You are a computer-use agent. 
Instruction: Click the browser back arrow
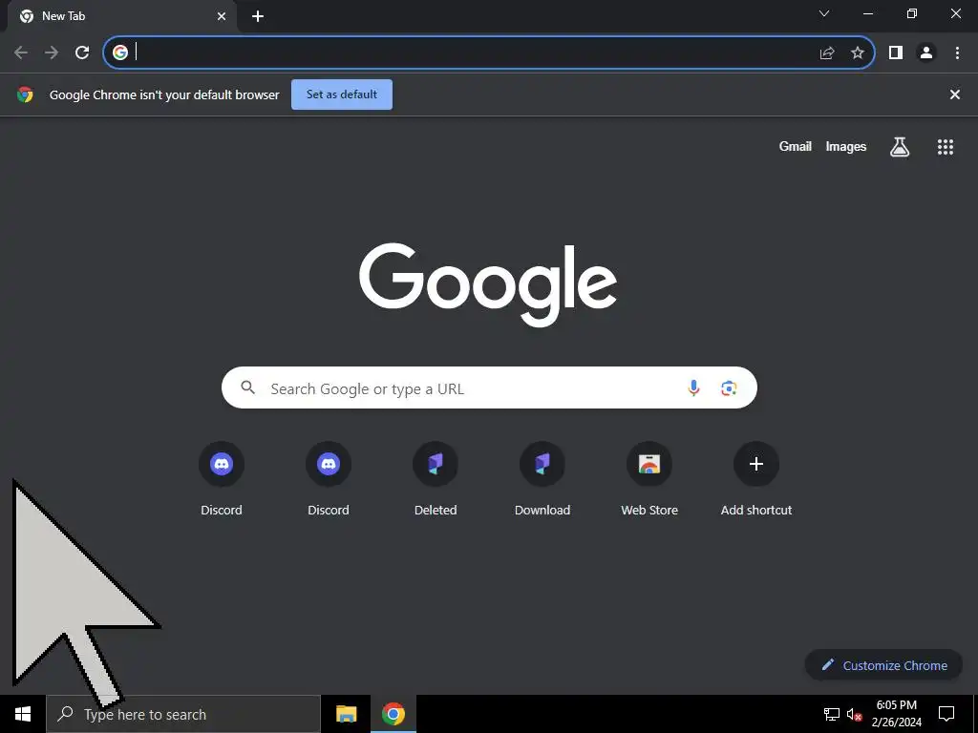coord(21,52)
